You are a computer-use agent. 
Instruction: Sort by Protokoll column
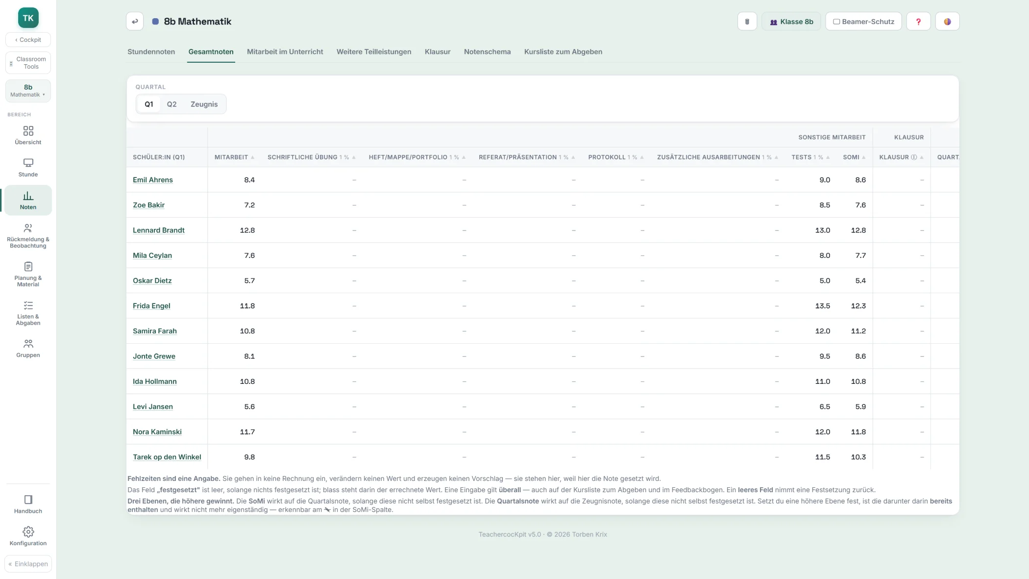tap(616, 157)
